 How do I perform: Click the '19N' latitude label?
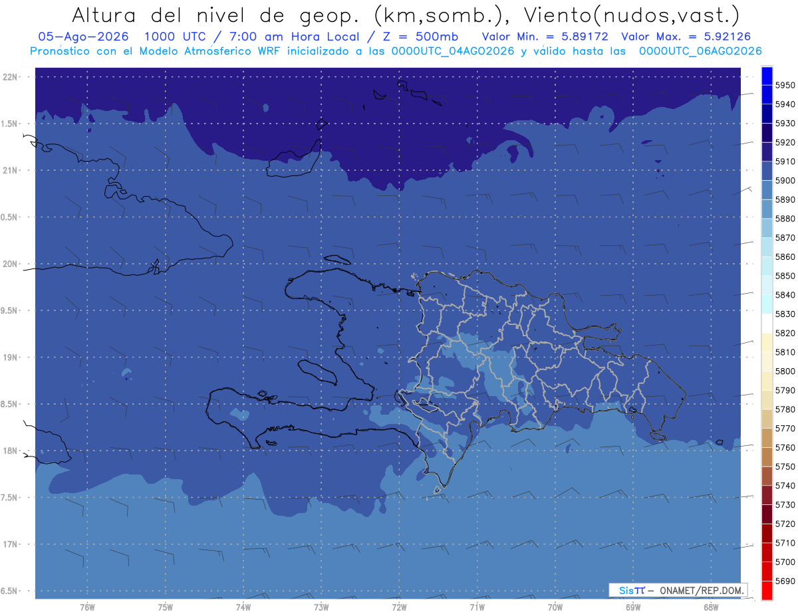[10, 357]
